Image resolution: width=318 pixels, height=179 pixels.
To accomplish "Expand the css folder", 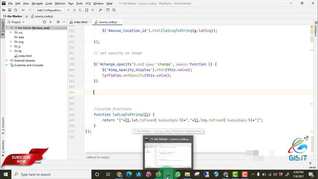I will [x=11, y=32].
